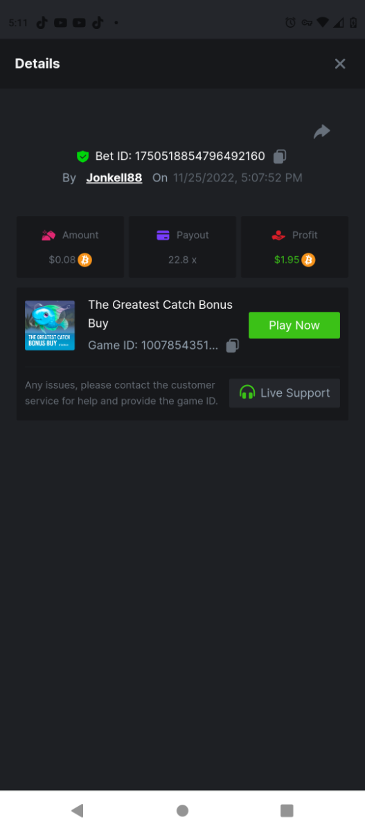The height and width of the screenshot is (831, 365).
Task: Tap the Android recent apps square
Action: (x=287, y=810)
